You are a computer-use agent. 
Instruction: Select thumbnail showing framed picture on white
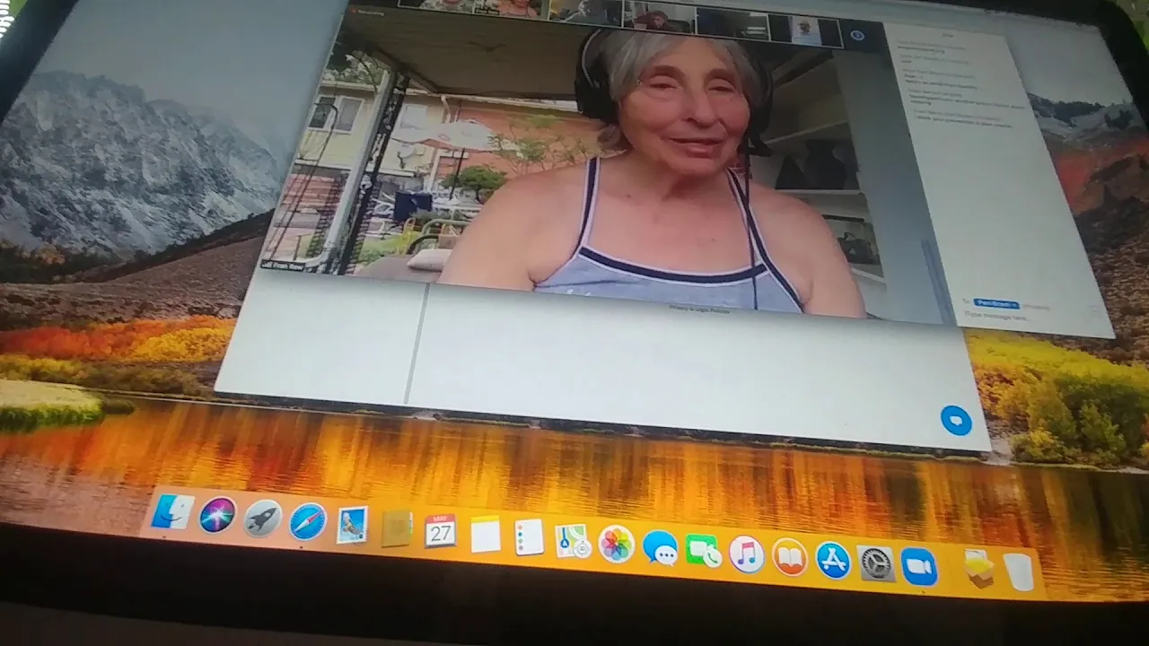tap(804, 31)
